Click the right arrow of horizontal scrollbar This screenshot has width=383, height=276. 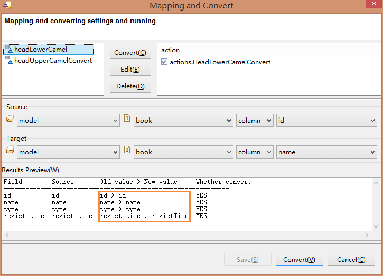367,235
